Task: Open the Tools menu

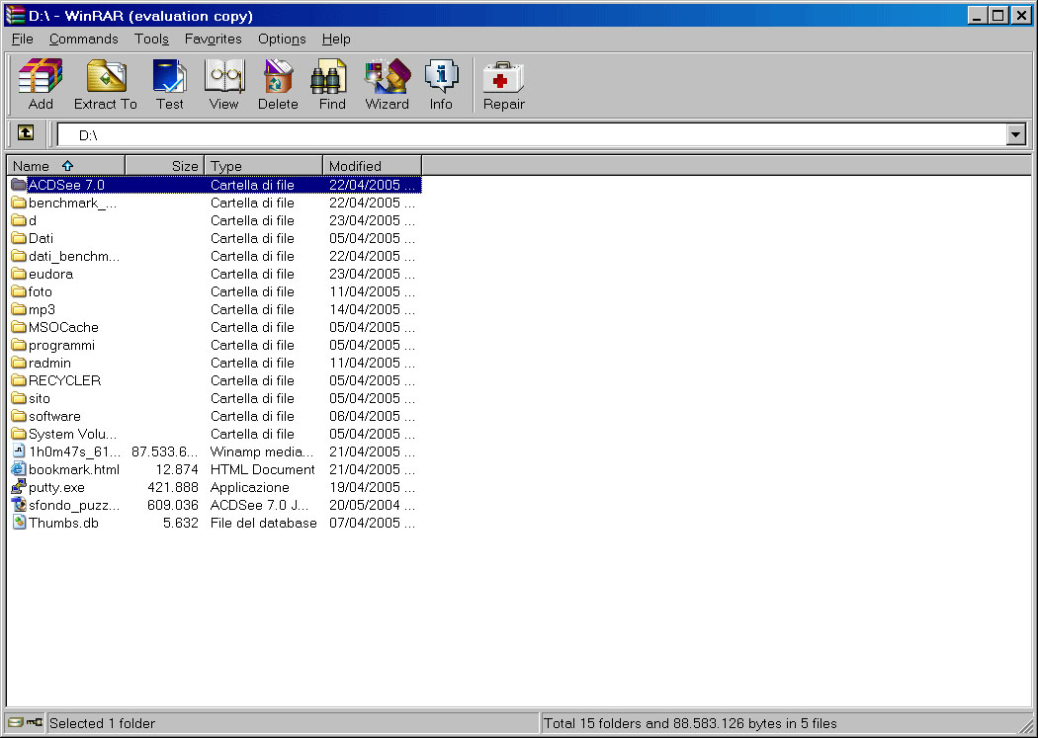Action: point(151,39)
